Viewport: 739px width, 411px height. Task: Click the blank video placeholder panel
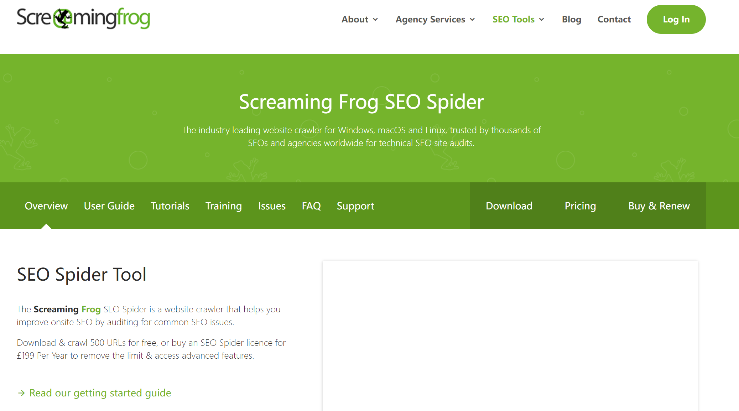coord(510,335)
